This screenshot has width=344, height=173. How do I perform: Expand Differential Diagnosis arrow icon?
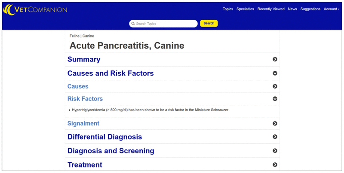[x=275, y=137]
